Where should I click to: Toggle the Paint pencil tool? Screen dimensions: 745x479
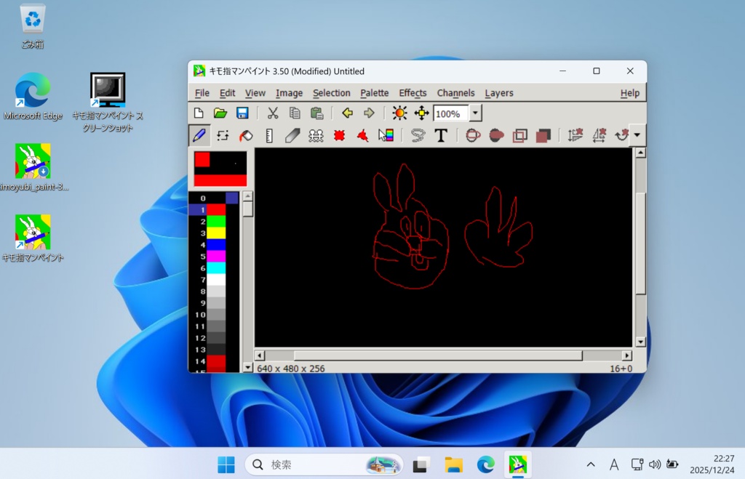point(199,135)
